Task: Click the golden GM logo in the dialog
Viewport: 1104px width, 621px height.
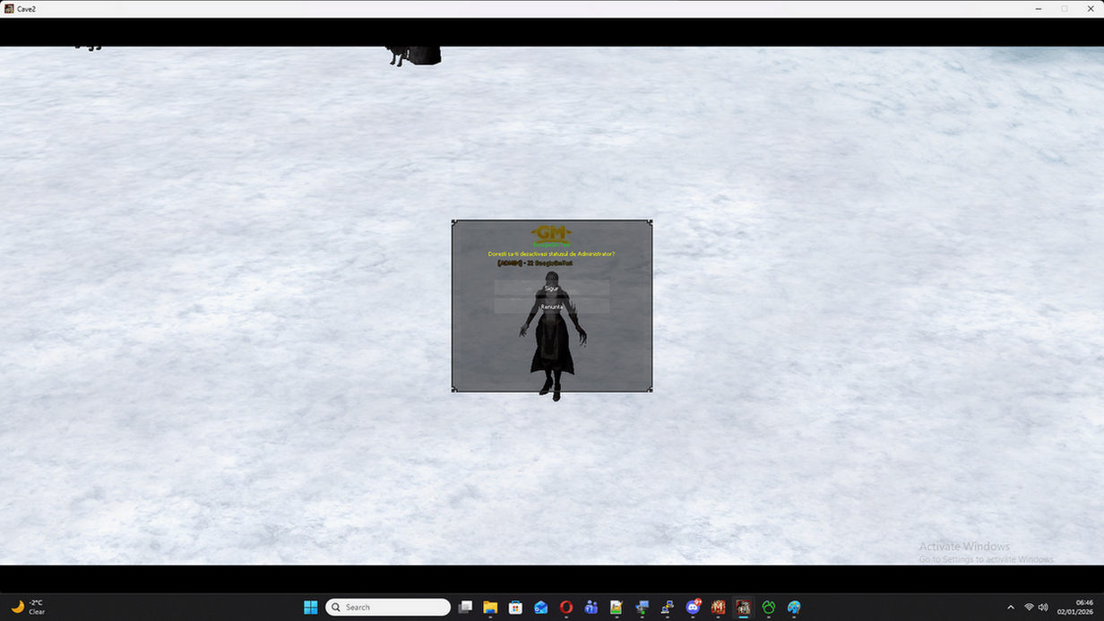Action: point(552,231)
